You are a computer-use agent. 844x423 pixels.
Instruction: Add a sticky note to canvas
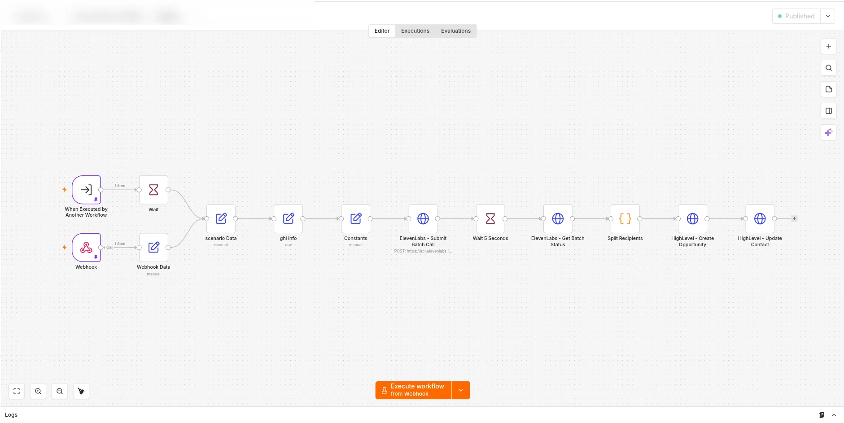click(x=829, y=89)
